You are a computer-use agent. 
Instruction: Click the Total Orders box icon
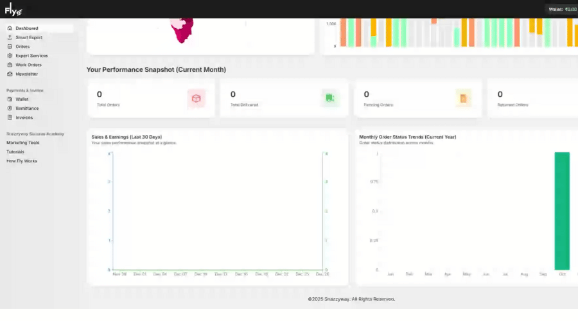point(196,98)
